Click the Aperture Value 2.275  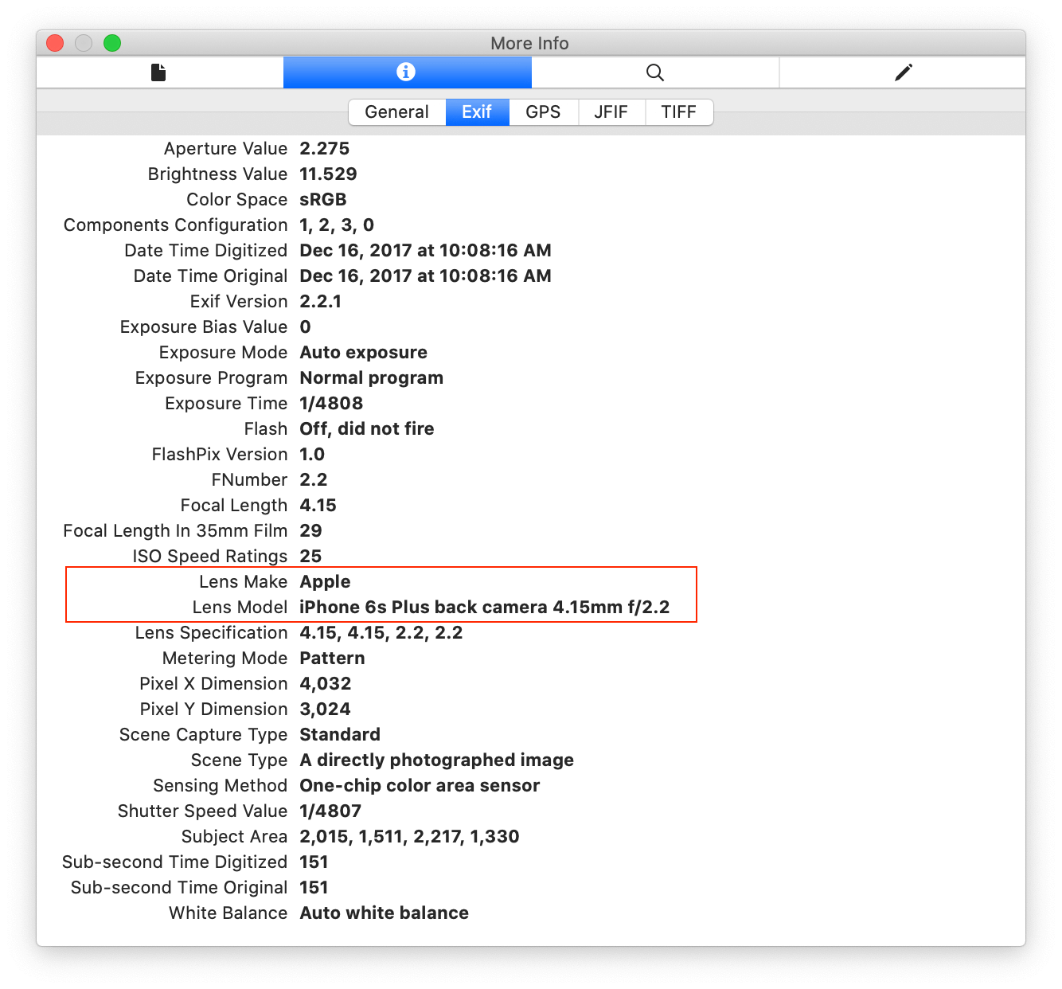[x=324, y=149]
